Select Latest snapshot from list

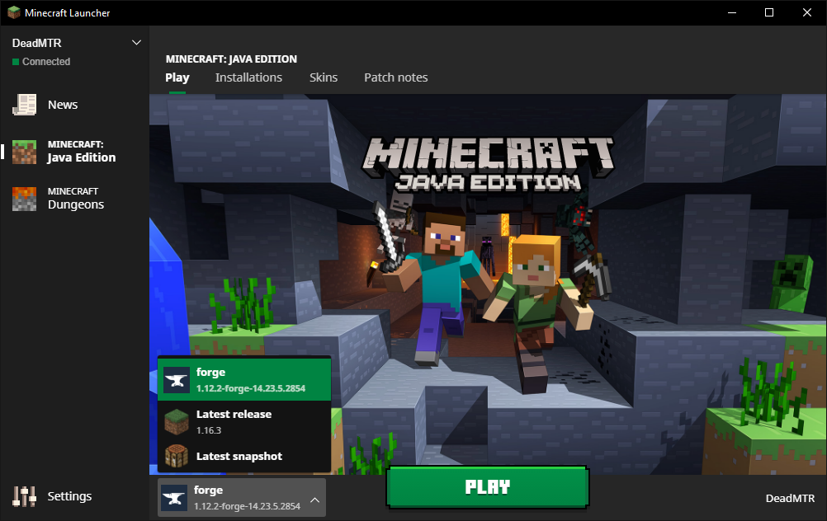pyautogui.click(x=244, y=456)
